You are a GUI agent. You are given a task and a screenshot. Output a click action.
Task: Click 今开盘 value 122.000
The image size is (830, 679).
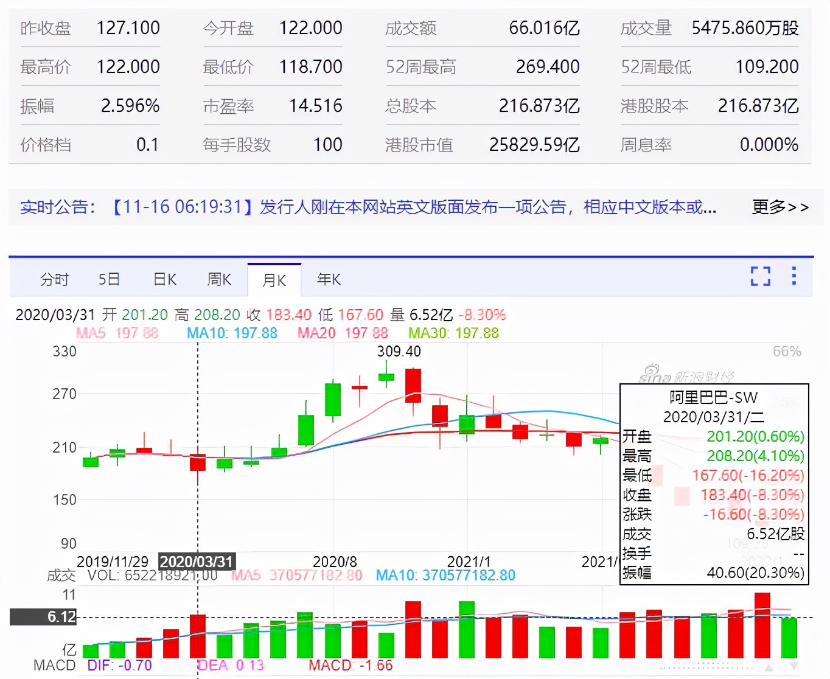pyautogui.click(x=311, y=28)
